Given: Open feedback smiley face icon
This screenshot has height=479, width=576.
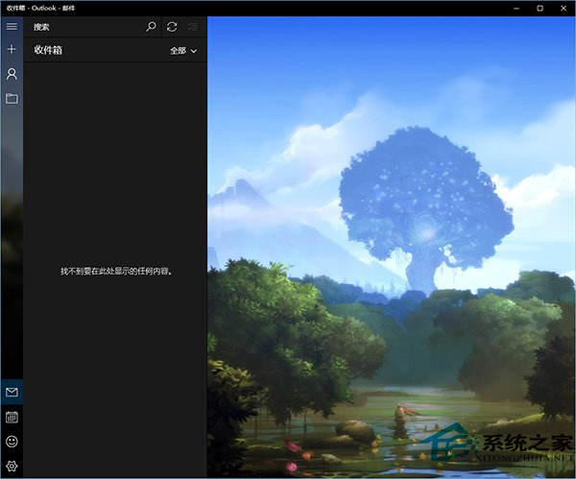Looking at the screenshot, I should coord(12,442).
